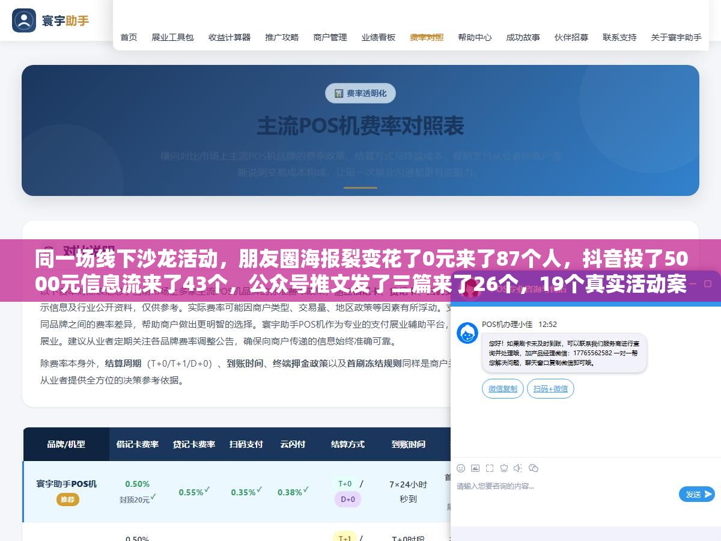Select the 寰宇助手POS机 row name
Image resolution: width=721 pixels, height=541 pixels.
tap(66, 484)
